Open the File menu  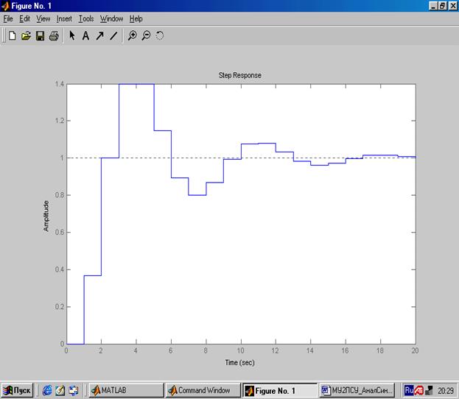tap(9, 18)
